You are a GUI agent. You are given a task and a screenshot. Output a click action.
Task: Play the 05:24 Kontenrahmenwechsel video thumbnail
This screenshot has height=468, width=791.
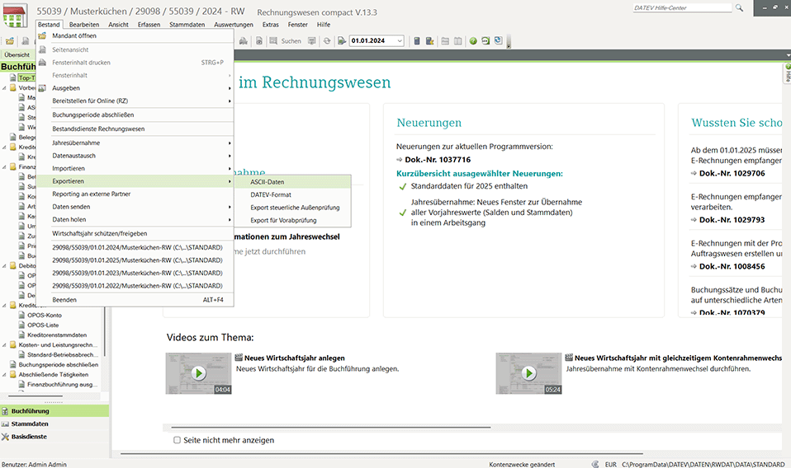[x=528, y=373]
